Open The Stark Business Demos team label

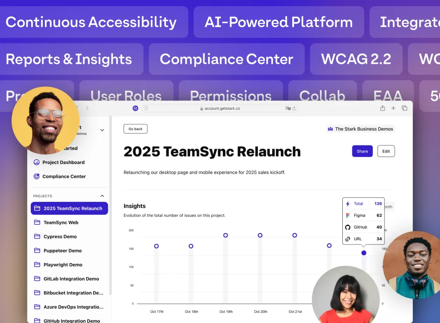tap(361, 129)
